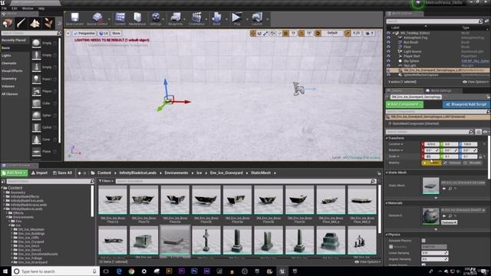
Task: Select the translate gizmo tool in viewport
Action: tap(253, 33)
